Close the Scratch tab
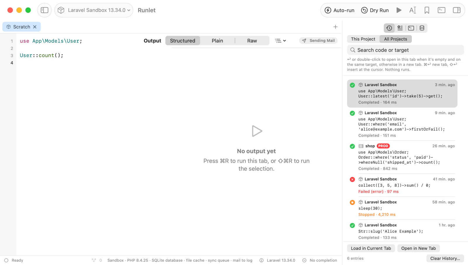468x265 pixels. pos(35,27)
